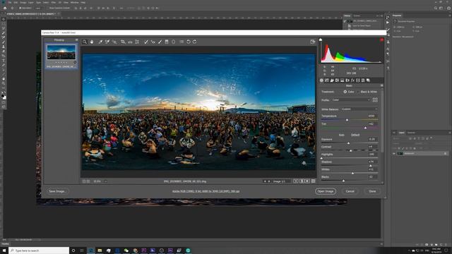Pick the Adjustment Brush tool
This screenshot has height=254, width=452.
(160, 42)
